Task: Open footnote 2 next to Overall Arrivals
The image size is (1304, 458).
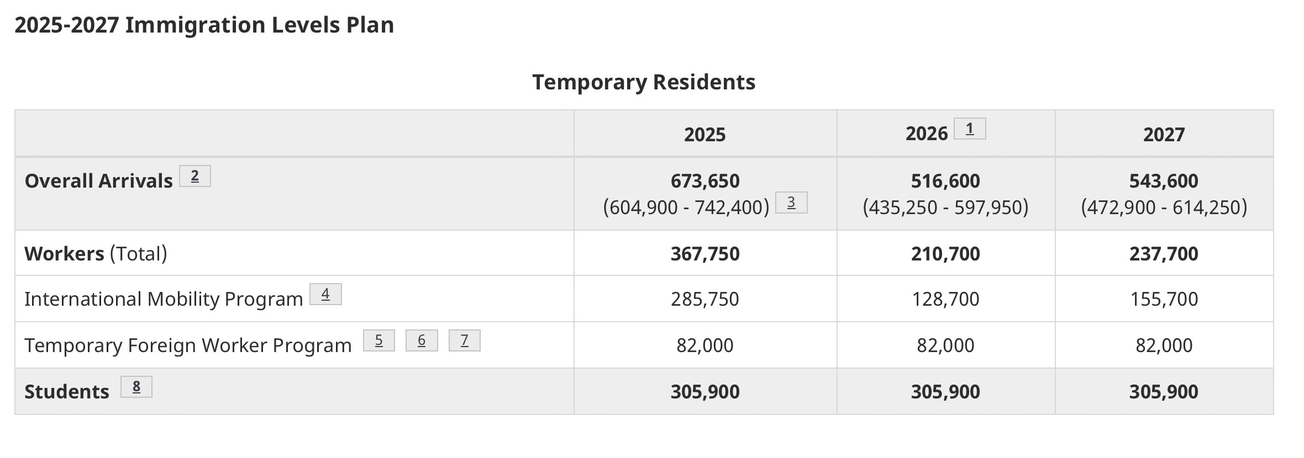Action: point(195,177)
